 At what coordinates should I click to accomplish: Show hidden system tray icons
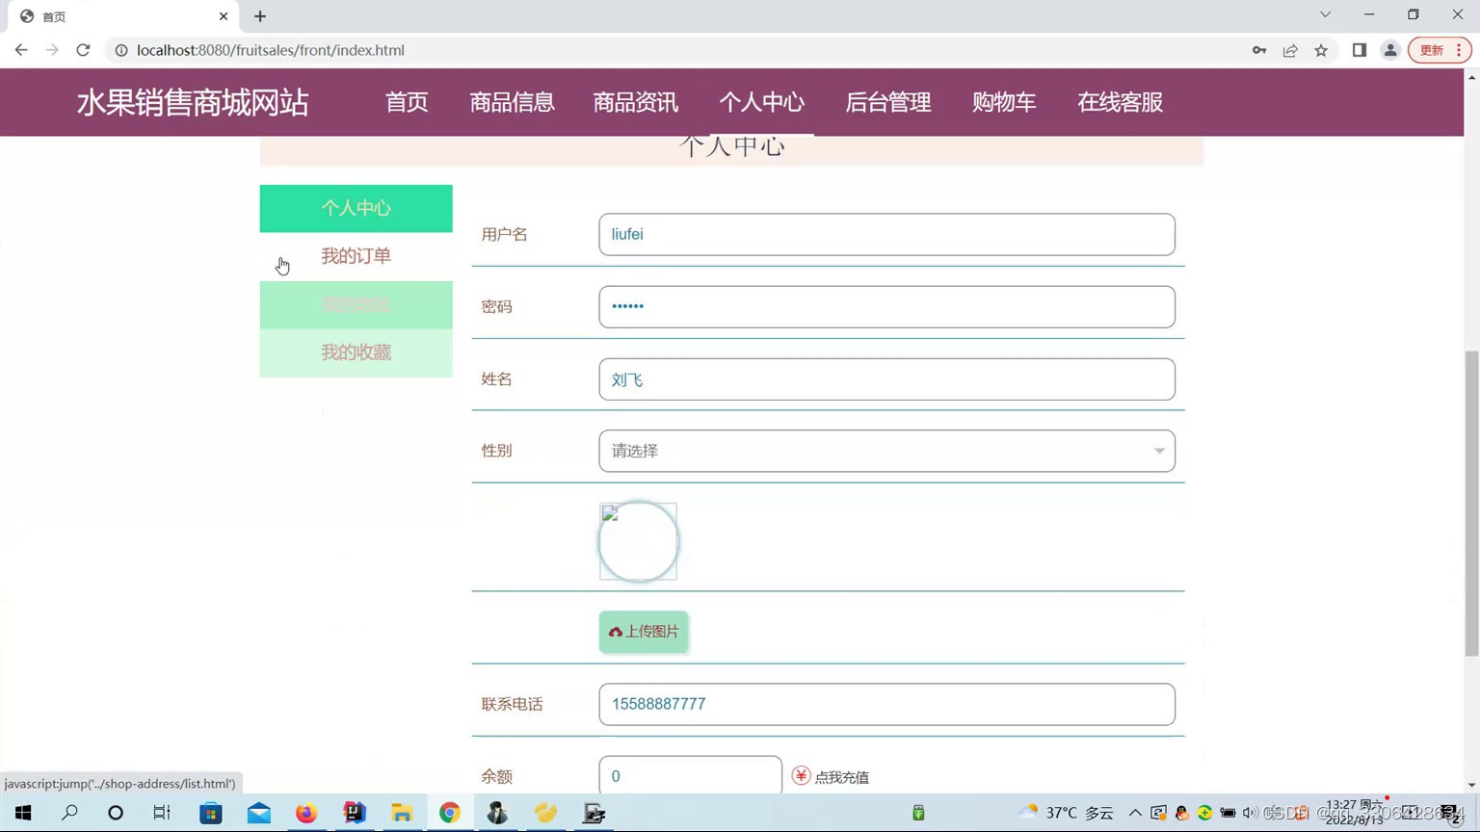click(x=1135, y=813)
